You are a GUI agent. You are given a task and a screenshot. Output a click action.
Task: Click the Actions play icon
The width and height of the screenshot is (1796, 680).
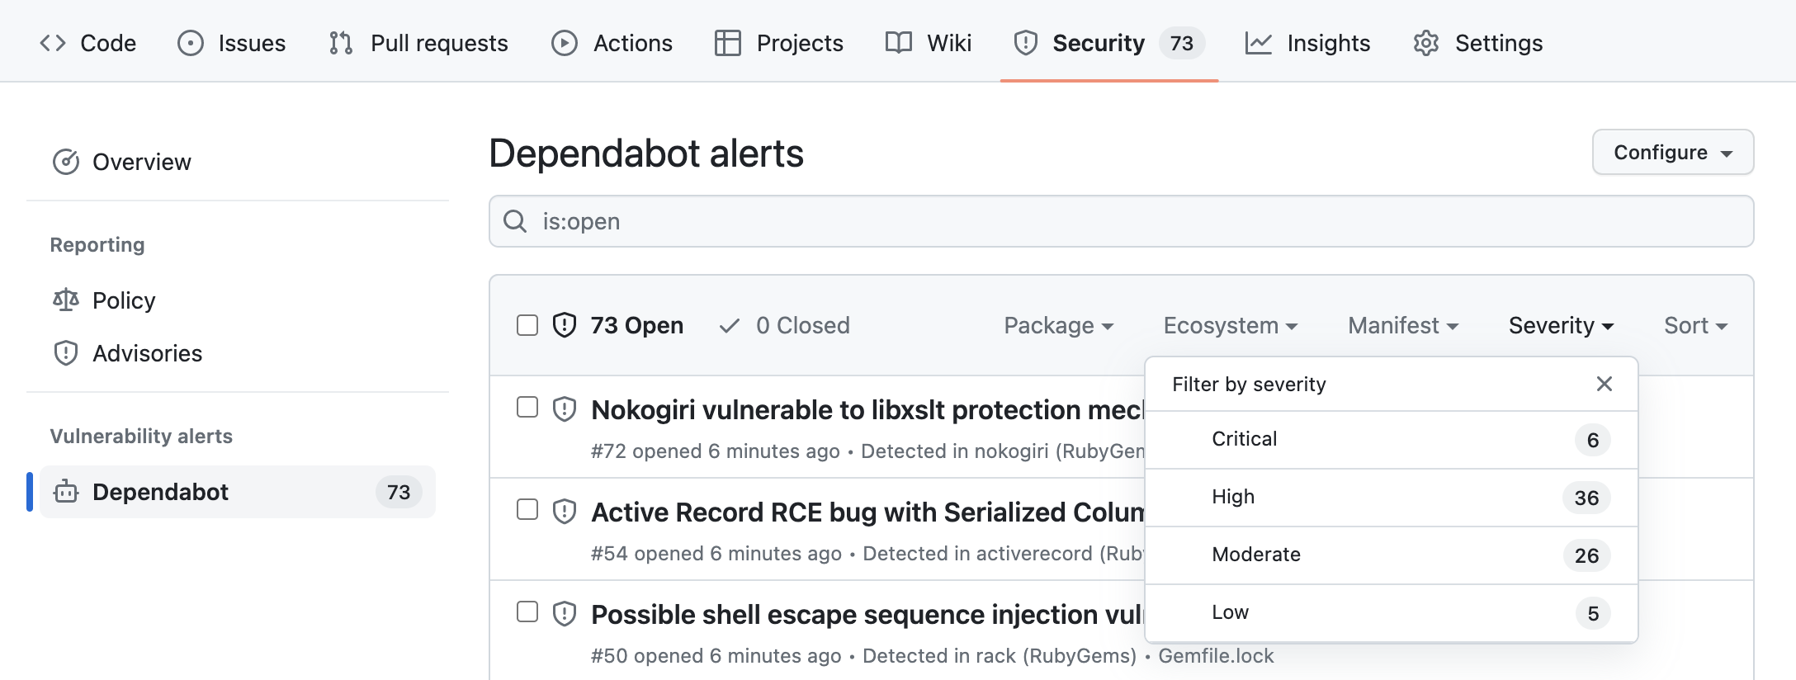tap(565, 43)
